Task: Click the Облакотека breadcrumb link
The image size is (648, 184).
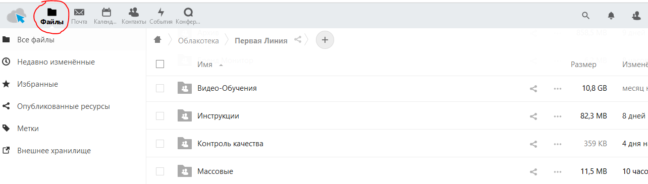Action: 198,40
